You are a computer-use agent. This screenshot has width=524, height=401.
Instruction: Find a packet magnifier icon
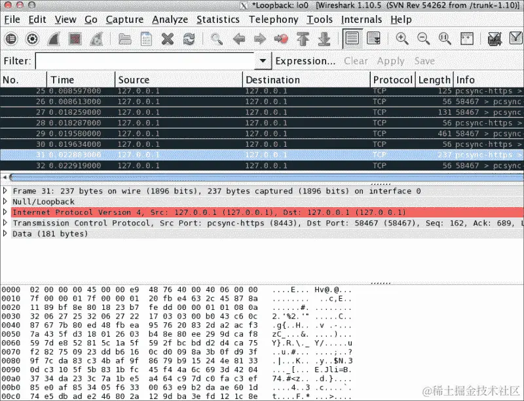point(217,39)
